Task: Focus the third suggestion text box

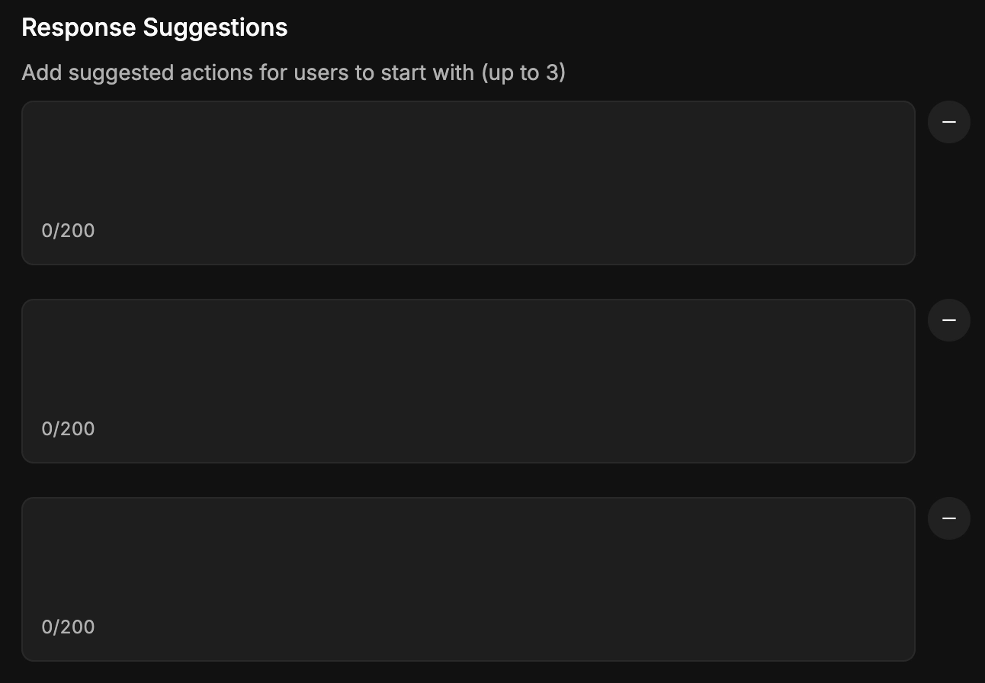Action: pos(468,579)
